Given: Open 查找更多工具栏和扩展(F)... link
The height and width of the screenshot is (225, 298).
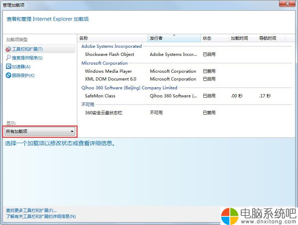Looking at the screenshot, I should pos(31,211).
